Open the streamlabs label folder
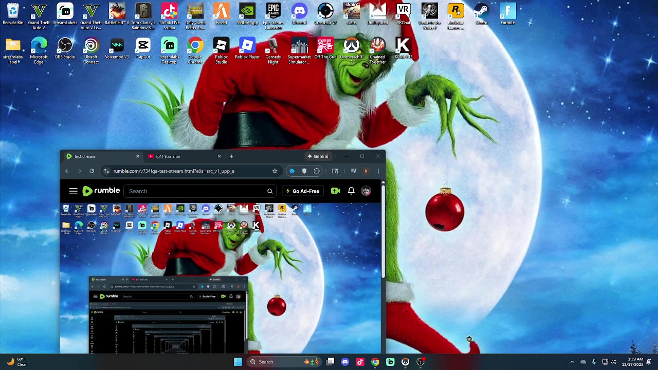This screenshot has height=370, width=658. (x=13, y=51)
